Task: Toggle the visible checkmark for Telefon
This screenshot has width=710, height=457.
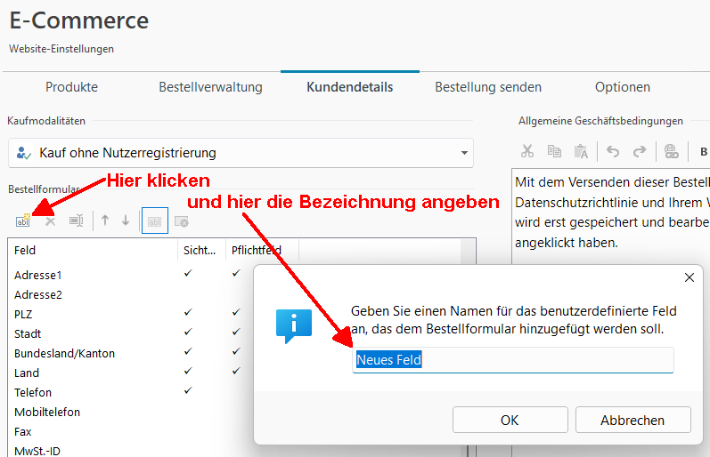Action: pyautogui.click(x=188, y=391)
